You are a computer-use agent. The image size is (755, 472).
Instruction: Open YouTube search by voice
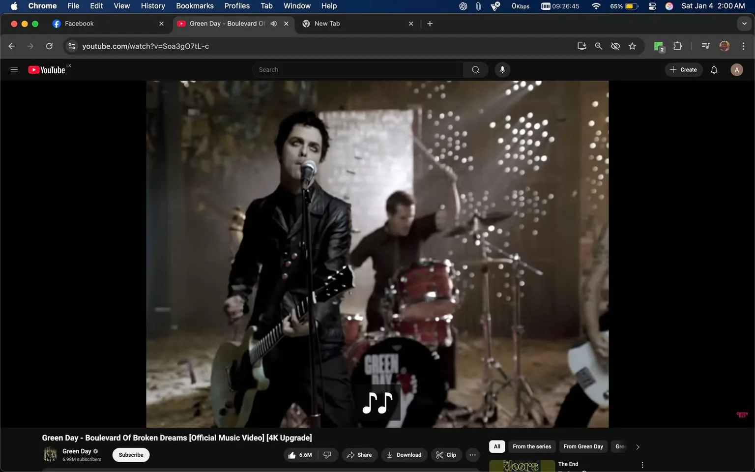[x=502, y=69]
